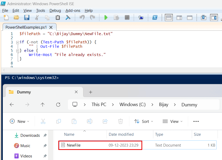This screenshot has height=160, width=222.
Task: Click the See more ellipsis button
Action: coord(196,121)
